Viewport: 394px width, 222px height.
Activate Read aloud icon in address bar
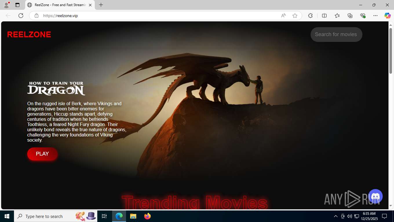pyautogui.click(x=283, y=16)
